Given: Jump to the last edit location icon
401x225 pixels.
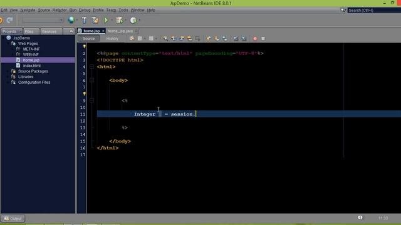Looking at the screenshot, I should point(132,39).
